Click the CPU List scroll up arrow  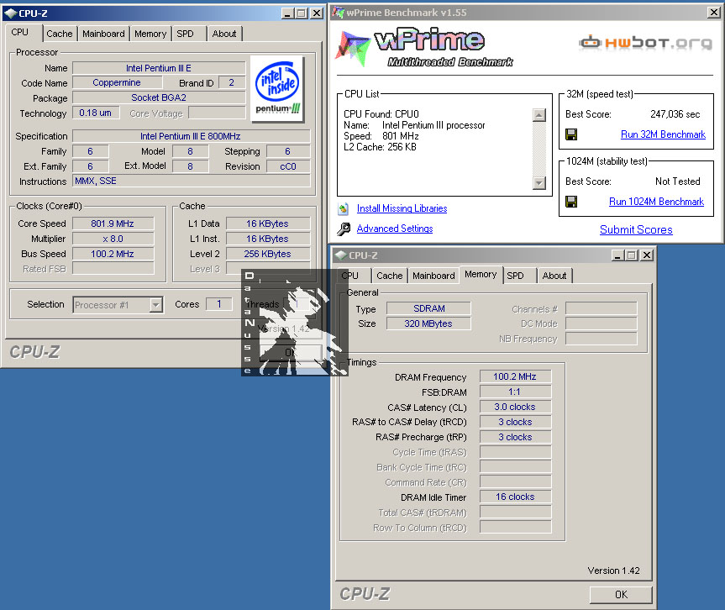539,115
